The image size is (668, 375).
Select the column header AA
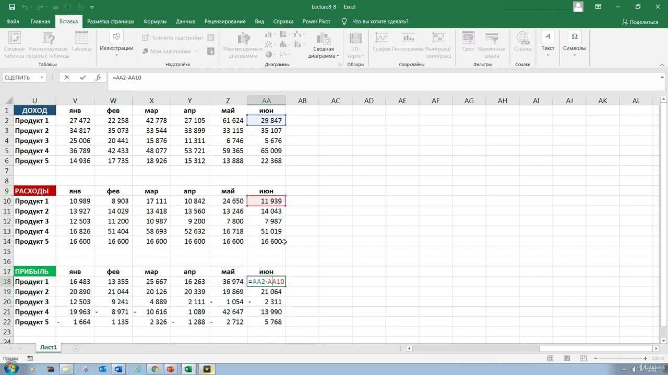click(266, 101)
